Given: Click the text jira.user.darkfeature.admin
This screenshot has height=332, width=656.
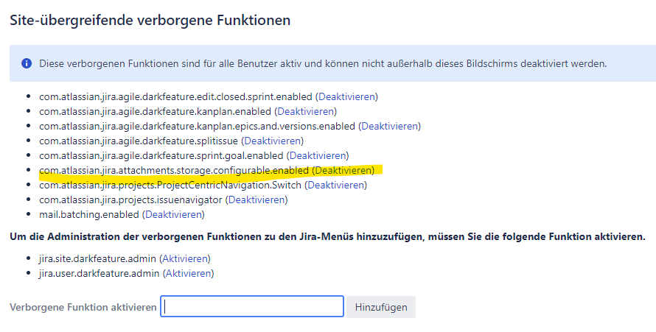Looking at the screenshot, I should point(100,274).
